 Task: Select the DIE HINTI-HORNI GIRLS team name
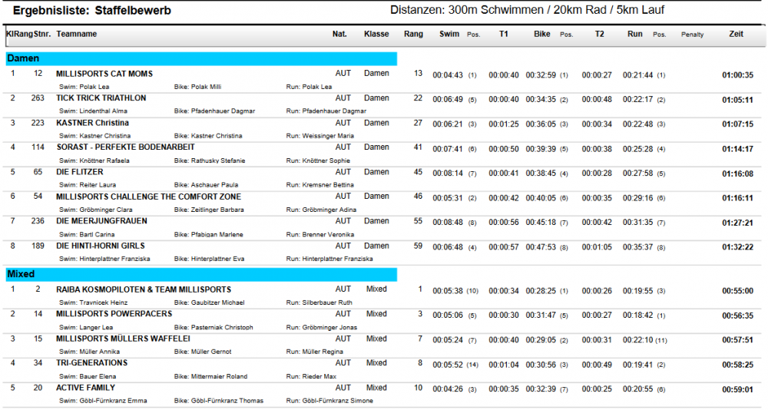click(101, 246)
